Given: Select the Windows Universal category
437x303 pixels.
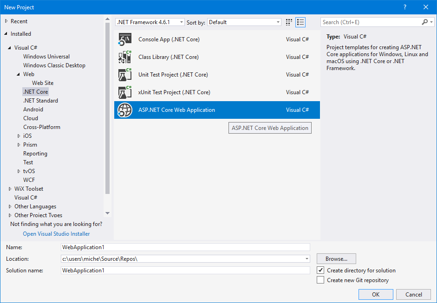Looking at the screenshot, I should coord(46,57).
